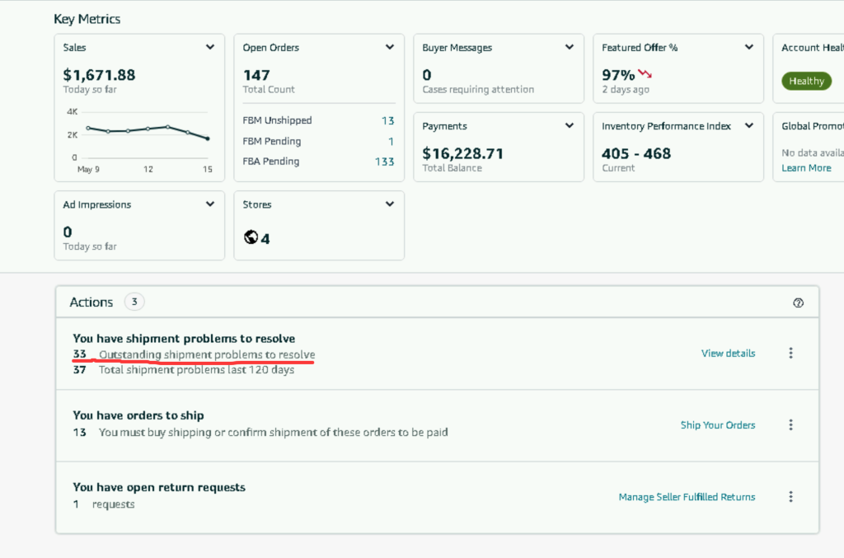
Task: Click View details for shipment problems
Action: (x=728, y=354)
